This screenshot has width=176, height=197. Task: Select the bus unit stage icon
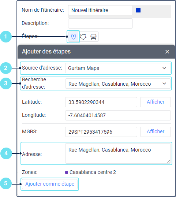[x=93, y=37]
